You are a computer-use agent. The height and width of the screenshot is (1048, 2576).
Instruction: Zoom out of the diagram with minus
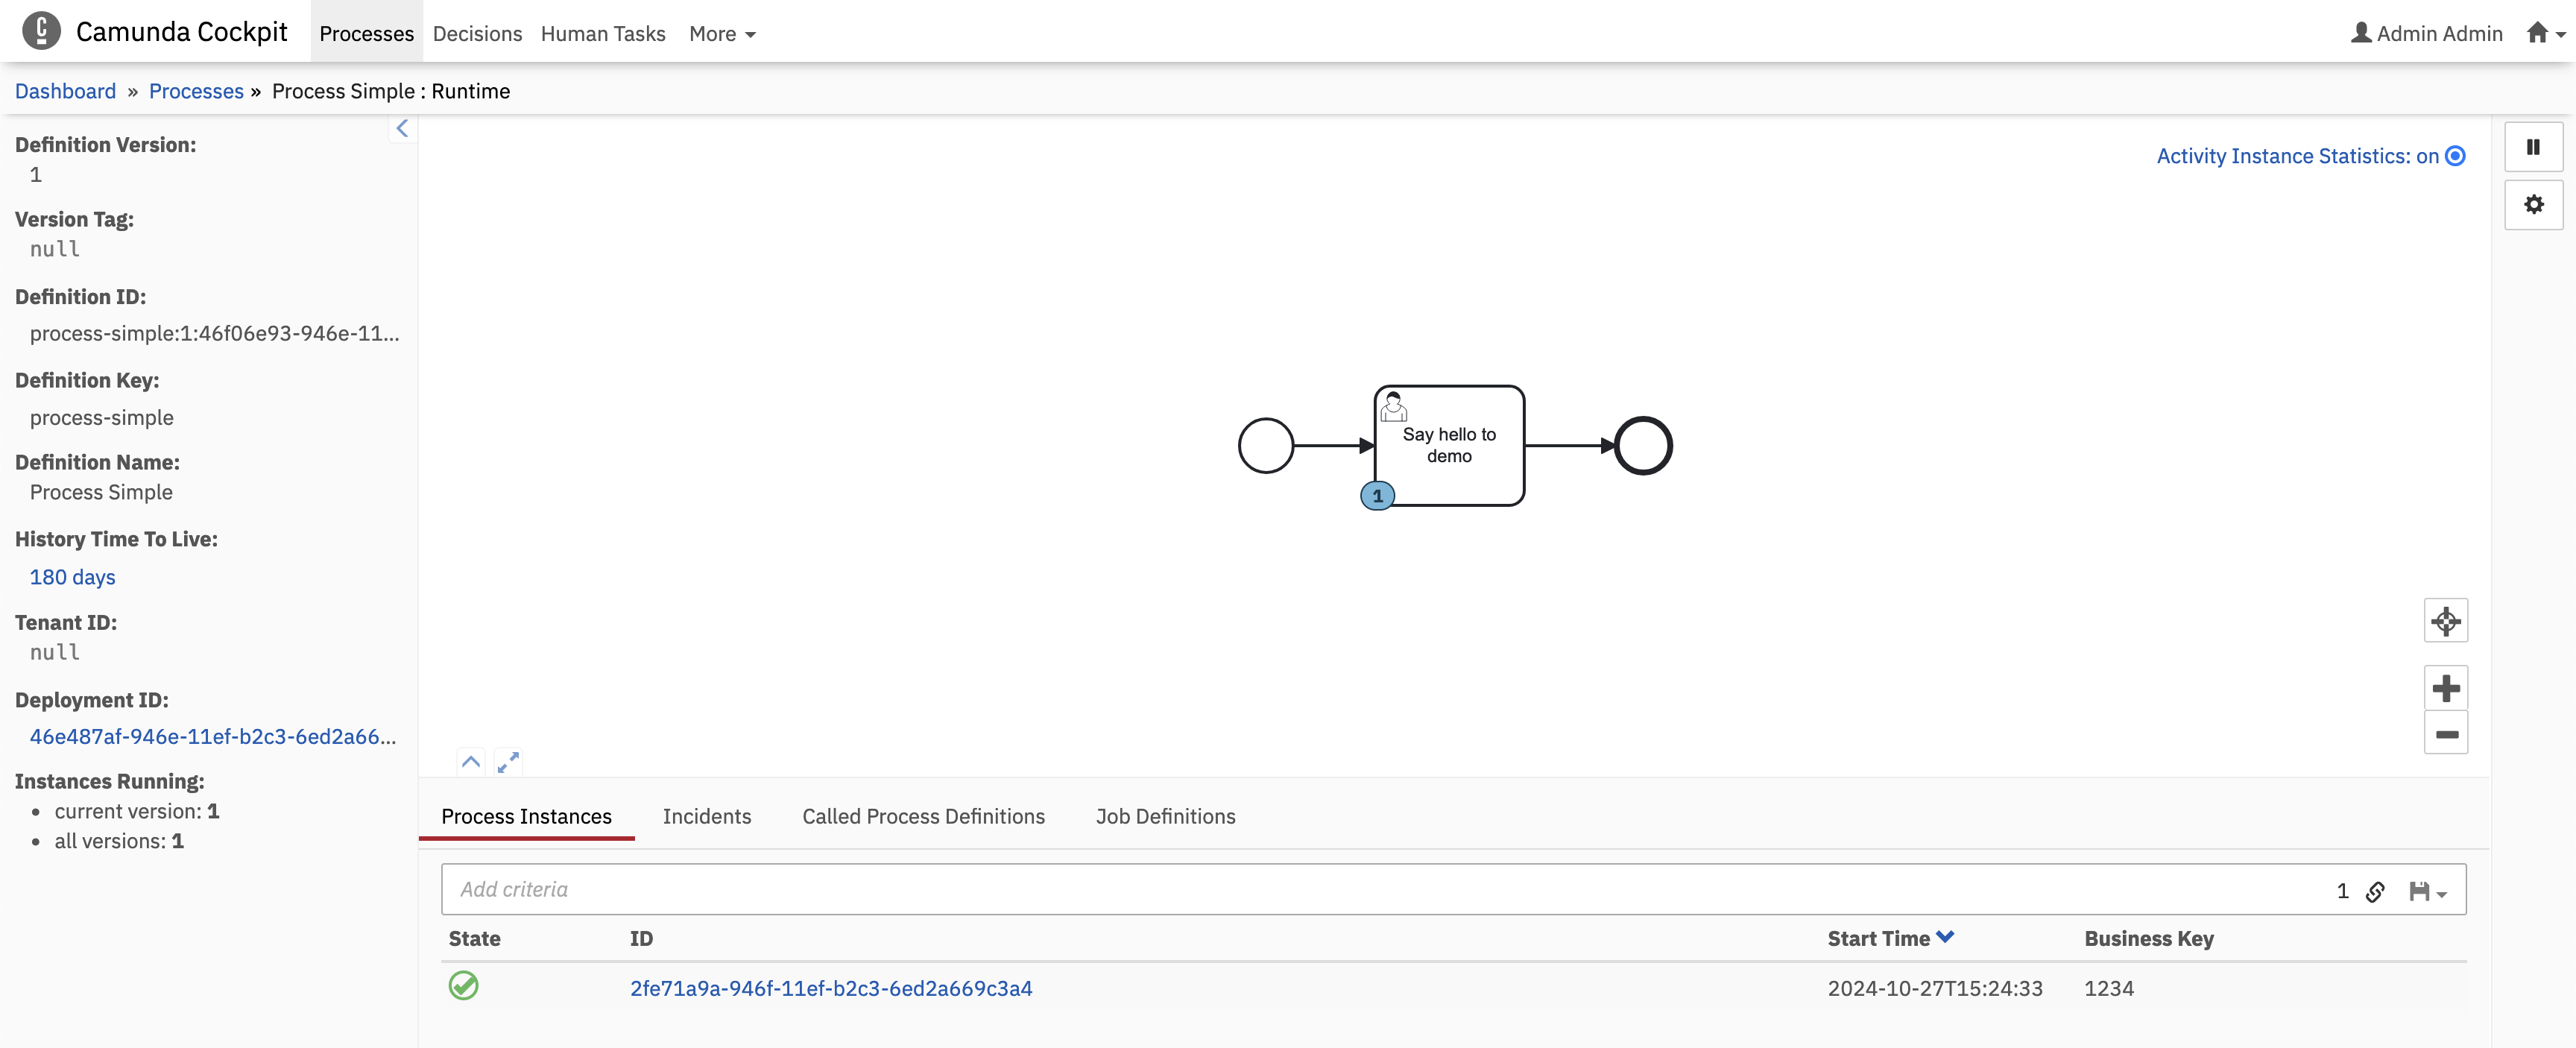[x=2446, y=733]
